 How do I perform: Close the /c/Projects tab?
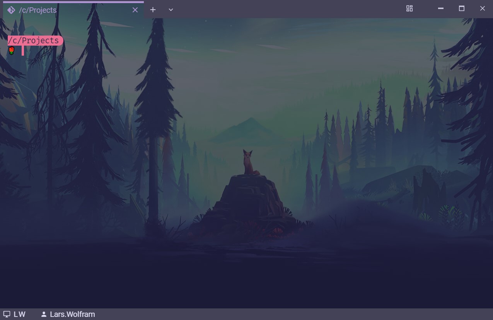click(x=135, y=10)
